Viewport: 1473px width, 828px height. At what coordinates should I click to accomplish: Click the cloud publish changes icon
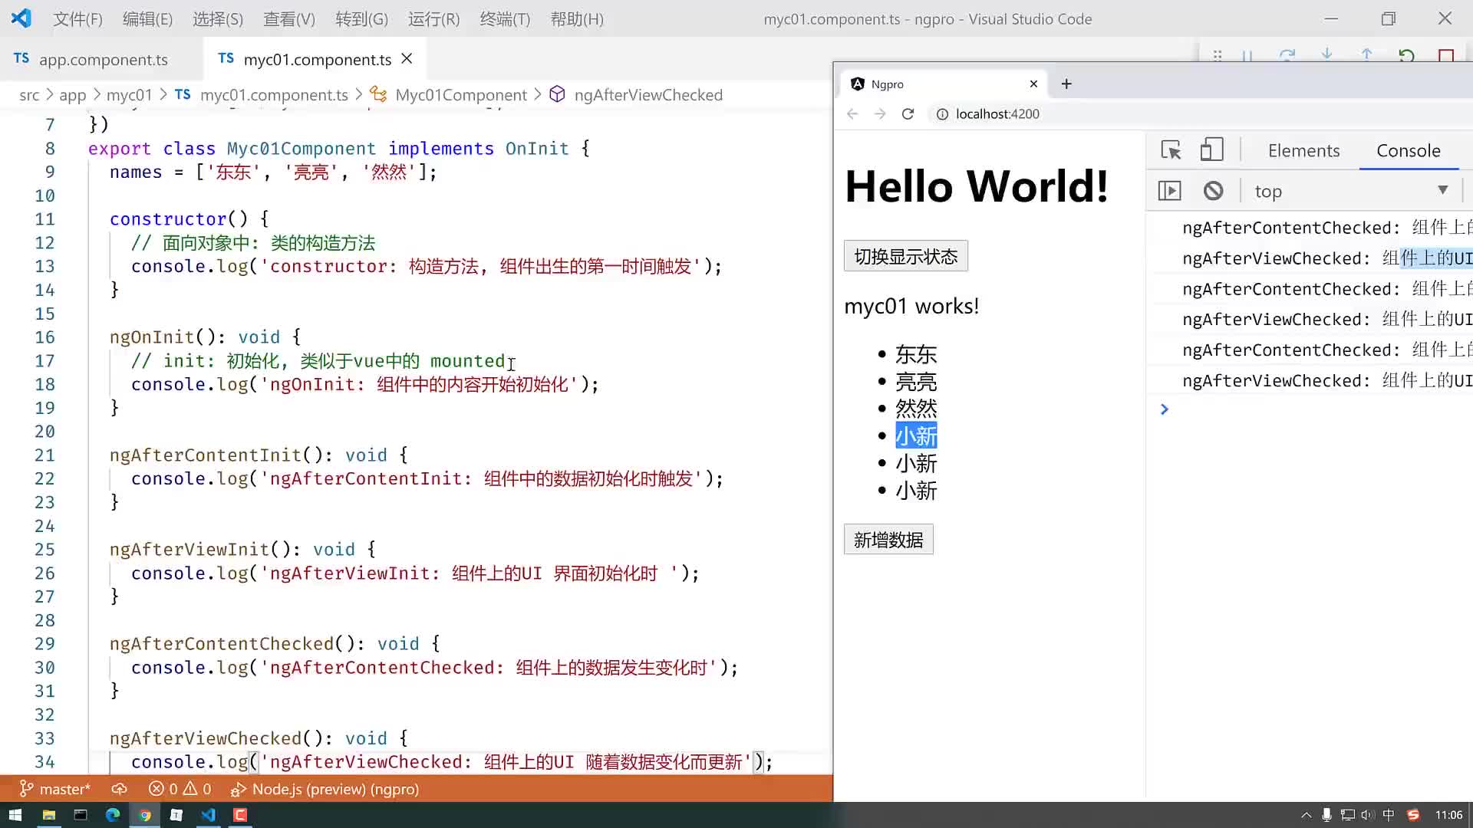[119, 789]
